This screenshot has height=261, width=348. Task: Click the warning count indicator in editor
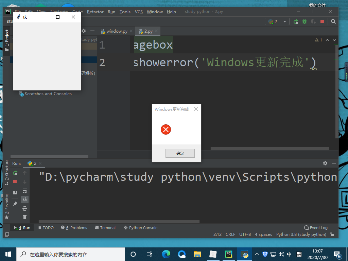click(318, 40)
